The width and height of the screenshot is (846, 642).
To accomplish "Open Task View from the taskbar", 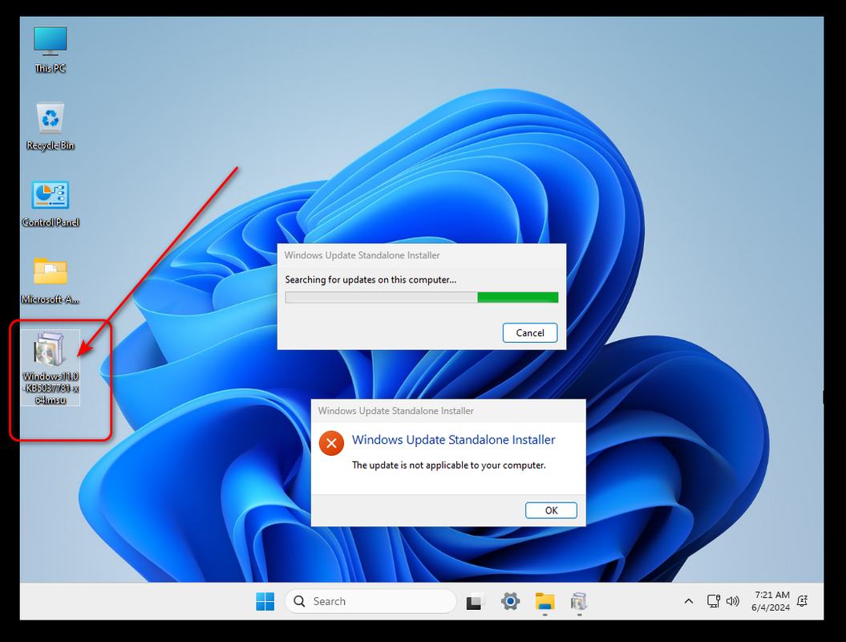I will (475, 601).
